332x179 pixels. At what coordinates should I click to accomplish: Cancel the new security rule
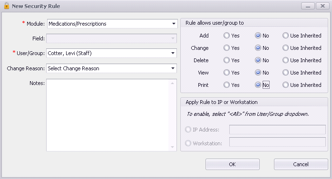[301, 164]
